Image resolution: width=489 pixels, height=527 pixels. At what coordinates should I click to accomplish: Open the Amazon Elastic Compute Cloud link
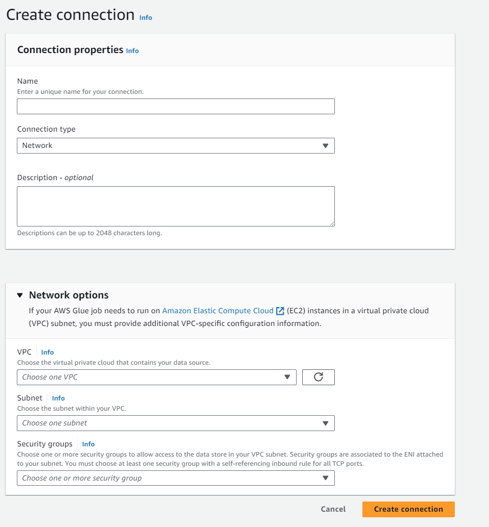[217, 311]
